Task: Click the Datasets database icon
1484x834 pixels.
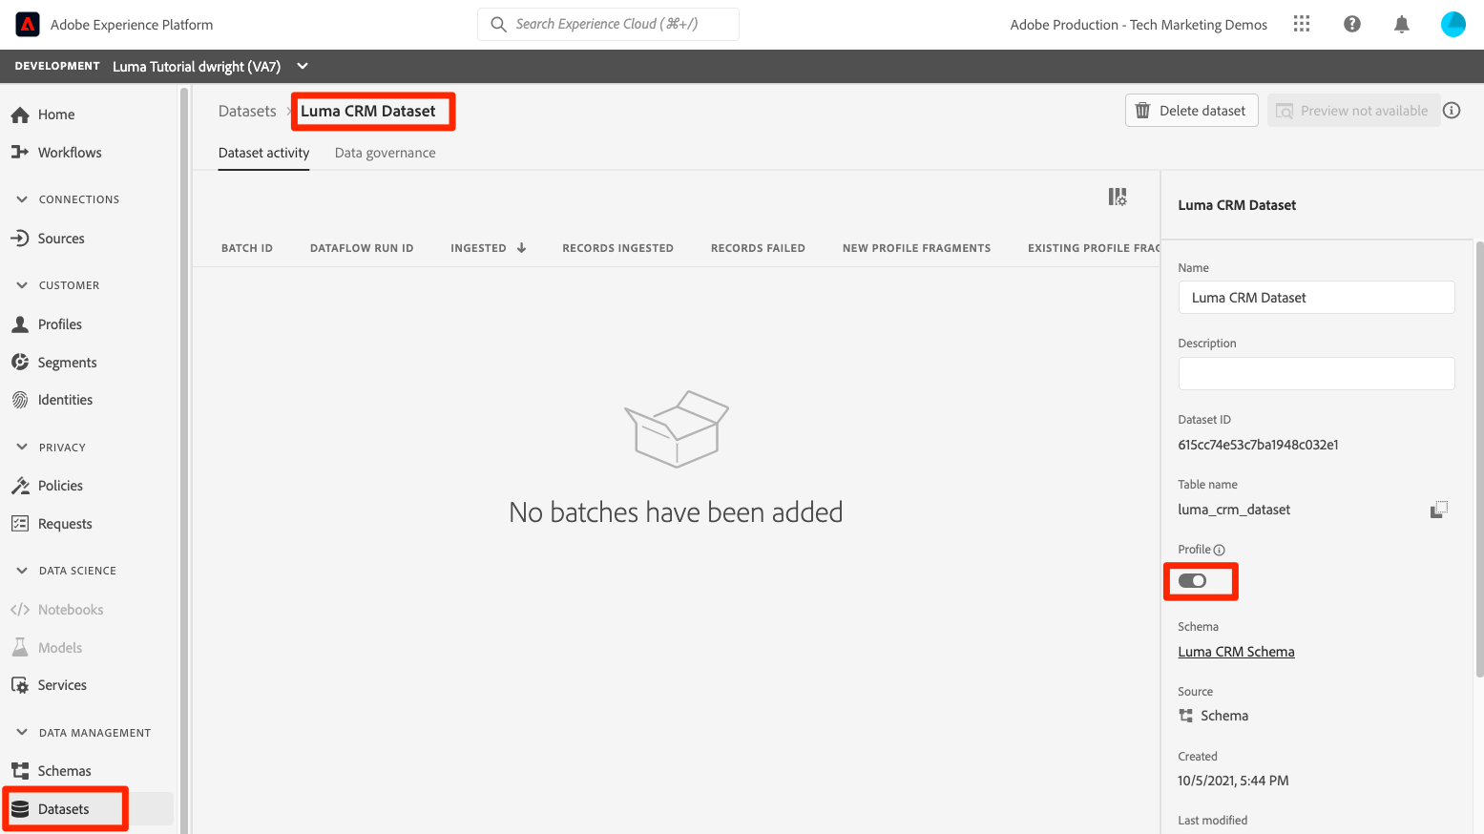Action: [20, 809]
